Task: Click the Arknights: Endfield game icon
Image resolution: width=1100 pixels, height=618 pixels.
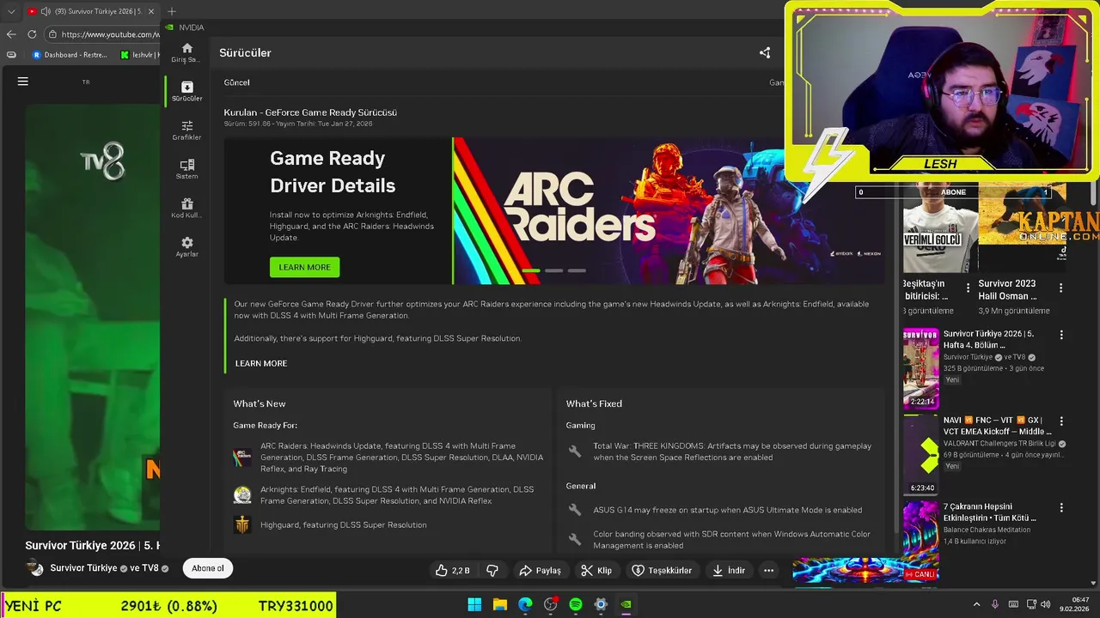Action: point(242,495)
